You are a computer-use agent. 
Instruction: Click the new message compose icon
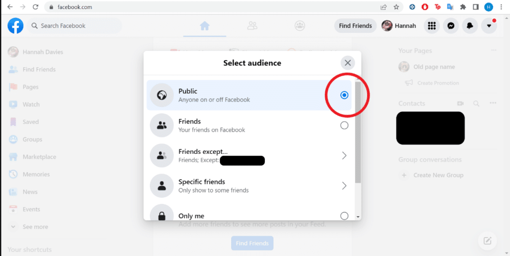click(487, 241)
